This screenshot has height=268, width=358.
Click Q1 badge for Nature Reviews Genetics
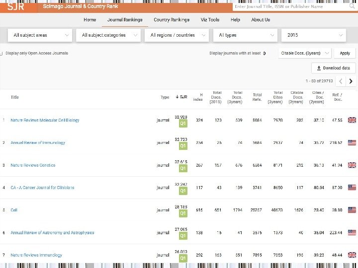pos(183,168)
